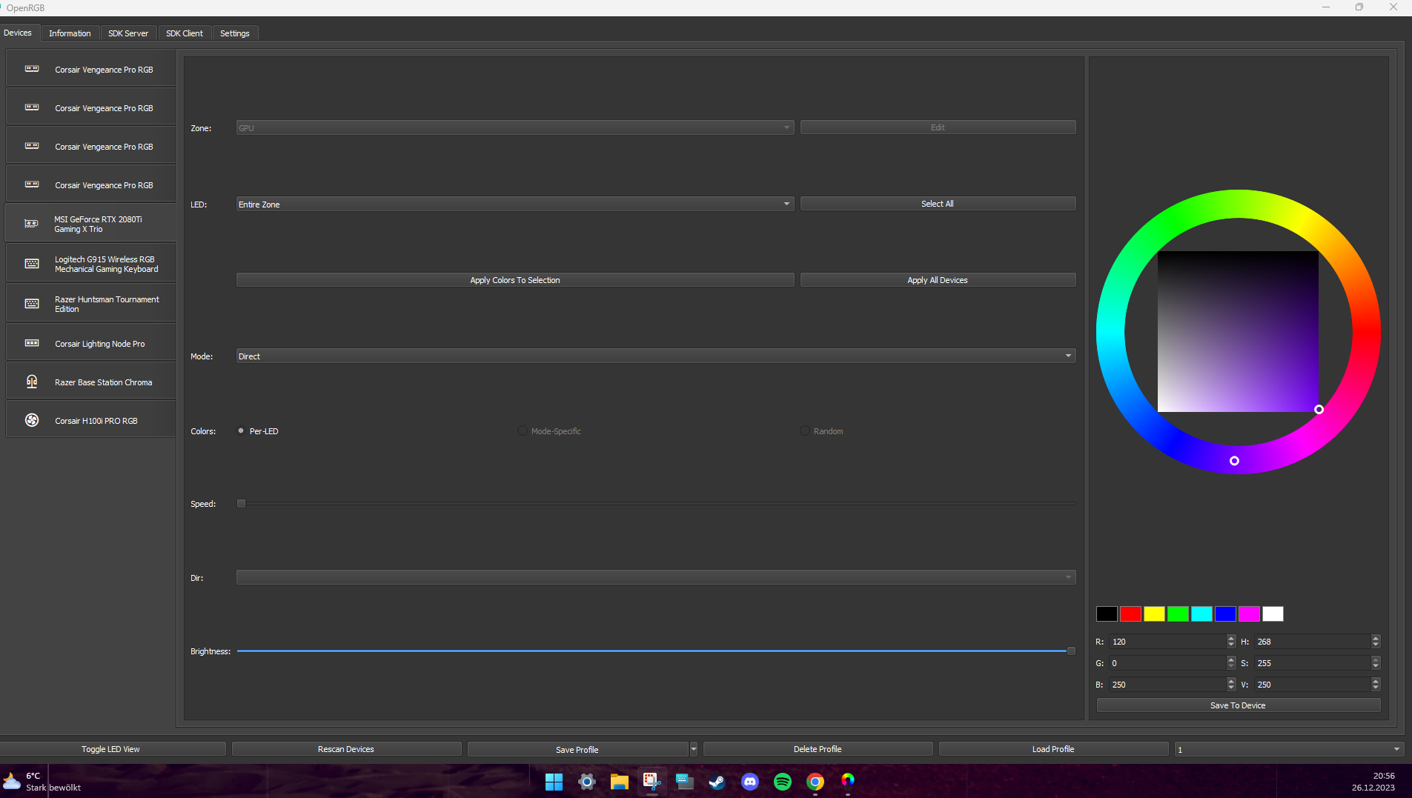Select the third Corsair Vengeance Pro RGB device

pyautogui.click(x=91, y=146)
